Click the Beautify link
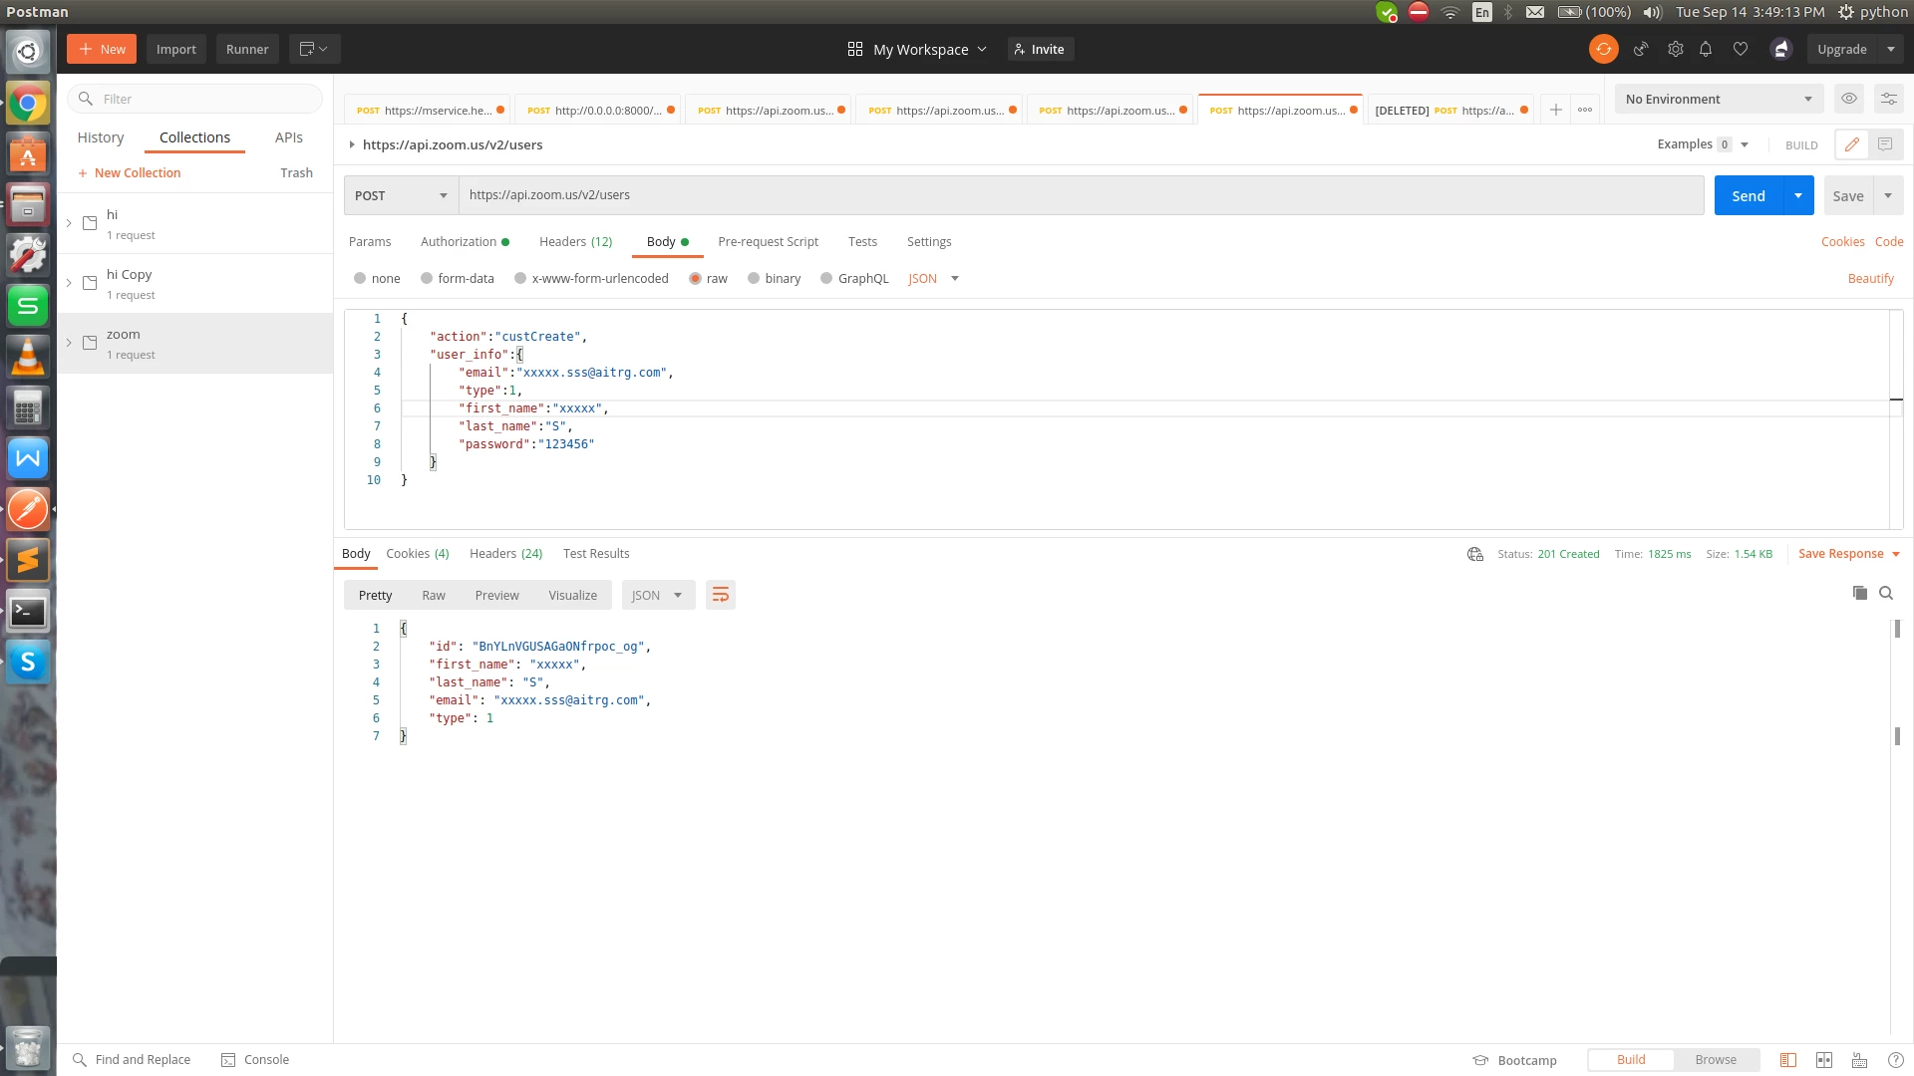Image resolution: width=1914 pixels, height=1076 pixels. click(x=1870, y=279)
